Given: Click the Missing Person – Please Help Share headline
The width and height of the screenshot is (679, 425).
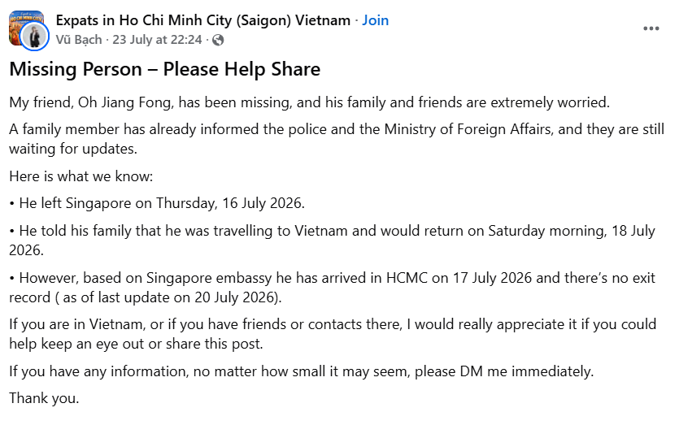Looking at the screenshot, I should (164, 69).
